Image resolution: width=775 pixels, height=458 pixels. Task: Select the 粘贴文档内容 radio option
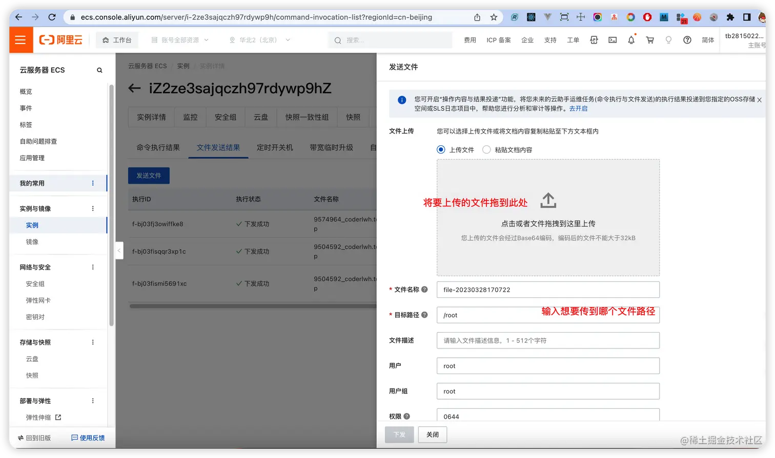(x=486, y=149)
